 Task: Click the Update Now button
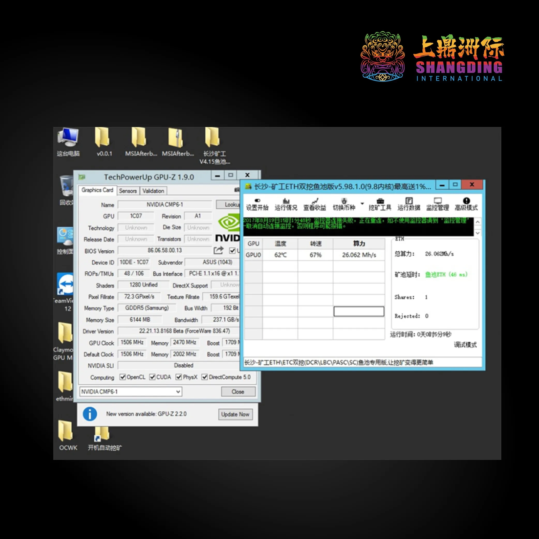tap(235, 414)
